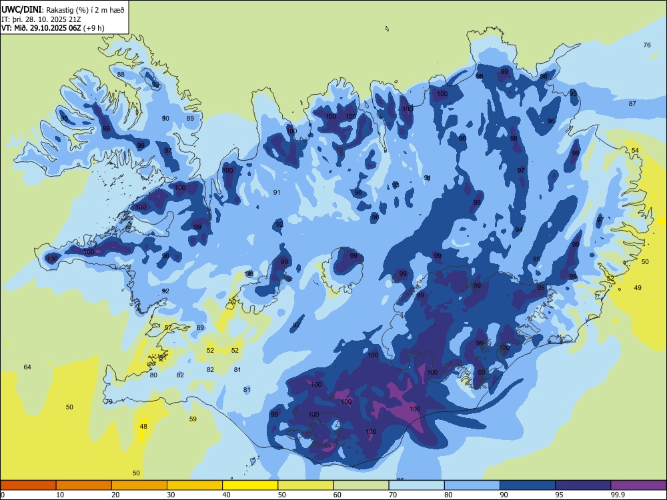Screen dimensions: 667x500
Task: Click the bright yellow 40–50 legend swatch
Action: [250, 485]
